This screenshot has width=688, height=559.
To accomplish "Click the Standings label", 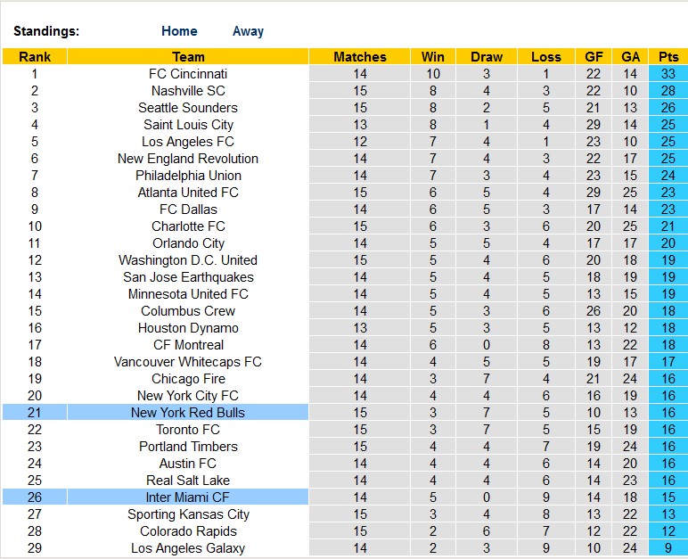I will coord(46,31).
